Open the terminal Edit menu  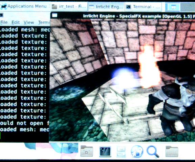16,22
